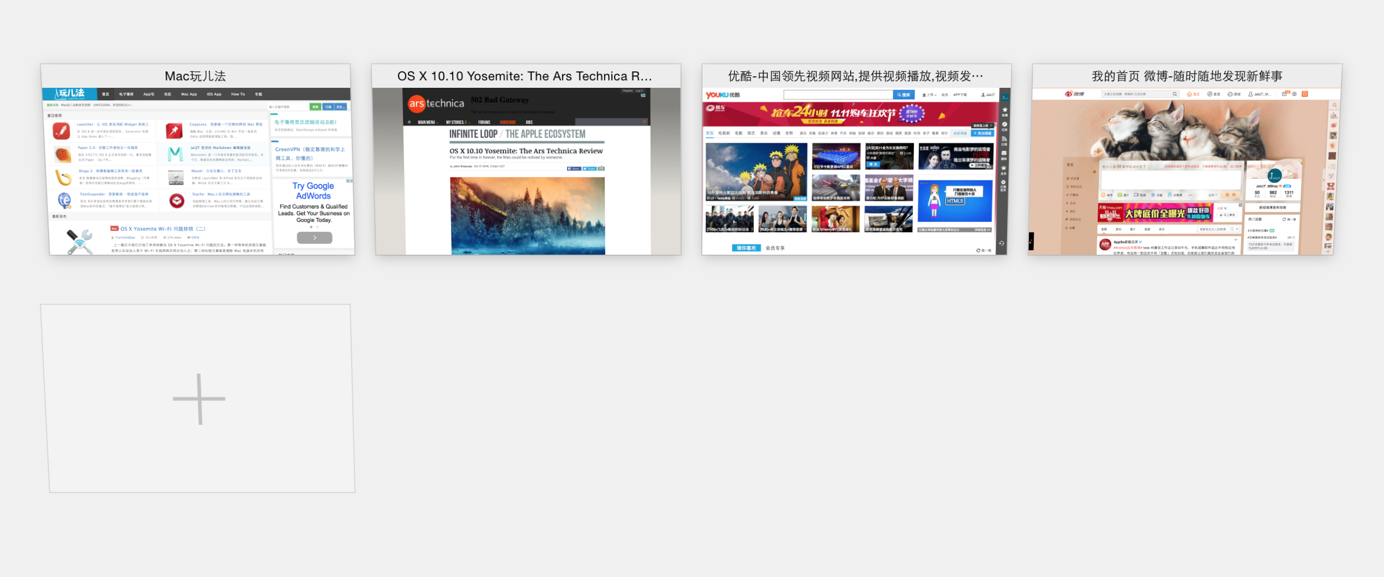Screen dimensions: 1384x577
Task: Open the Mac玩儿法 tab title
Action: click(x=195, y=76)
